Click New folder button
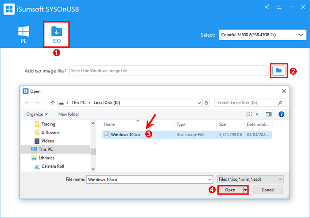This screenshot has height=218, width=310. (x=69, y=114)
